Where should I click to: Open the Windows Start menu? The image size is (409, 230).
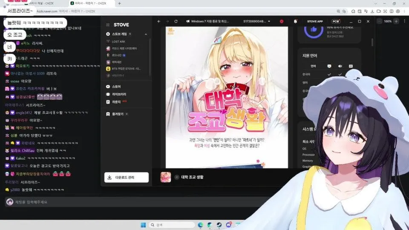(143, 225)
